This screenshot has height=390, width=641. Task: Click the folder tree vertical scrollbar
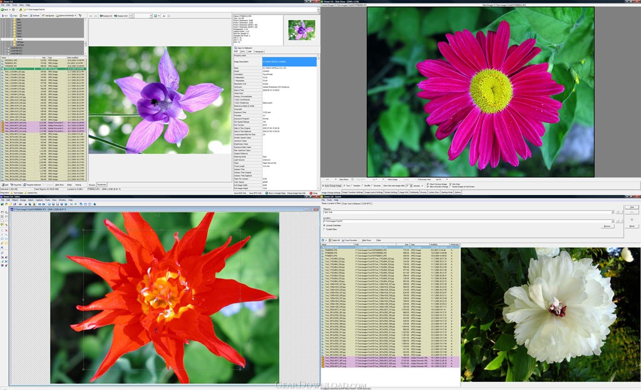(x=85, y=36)
